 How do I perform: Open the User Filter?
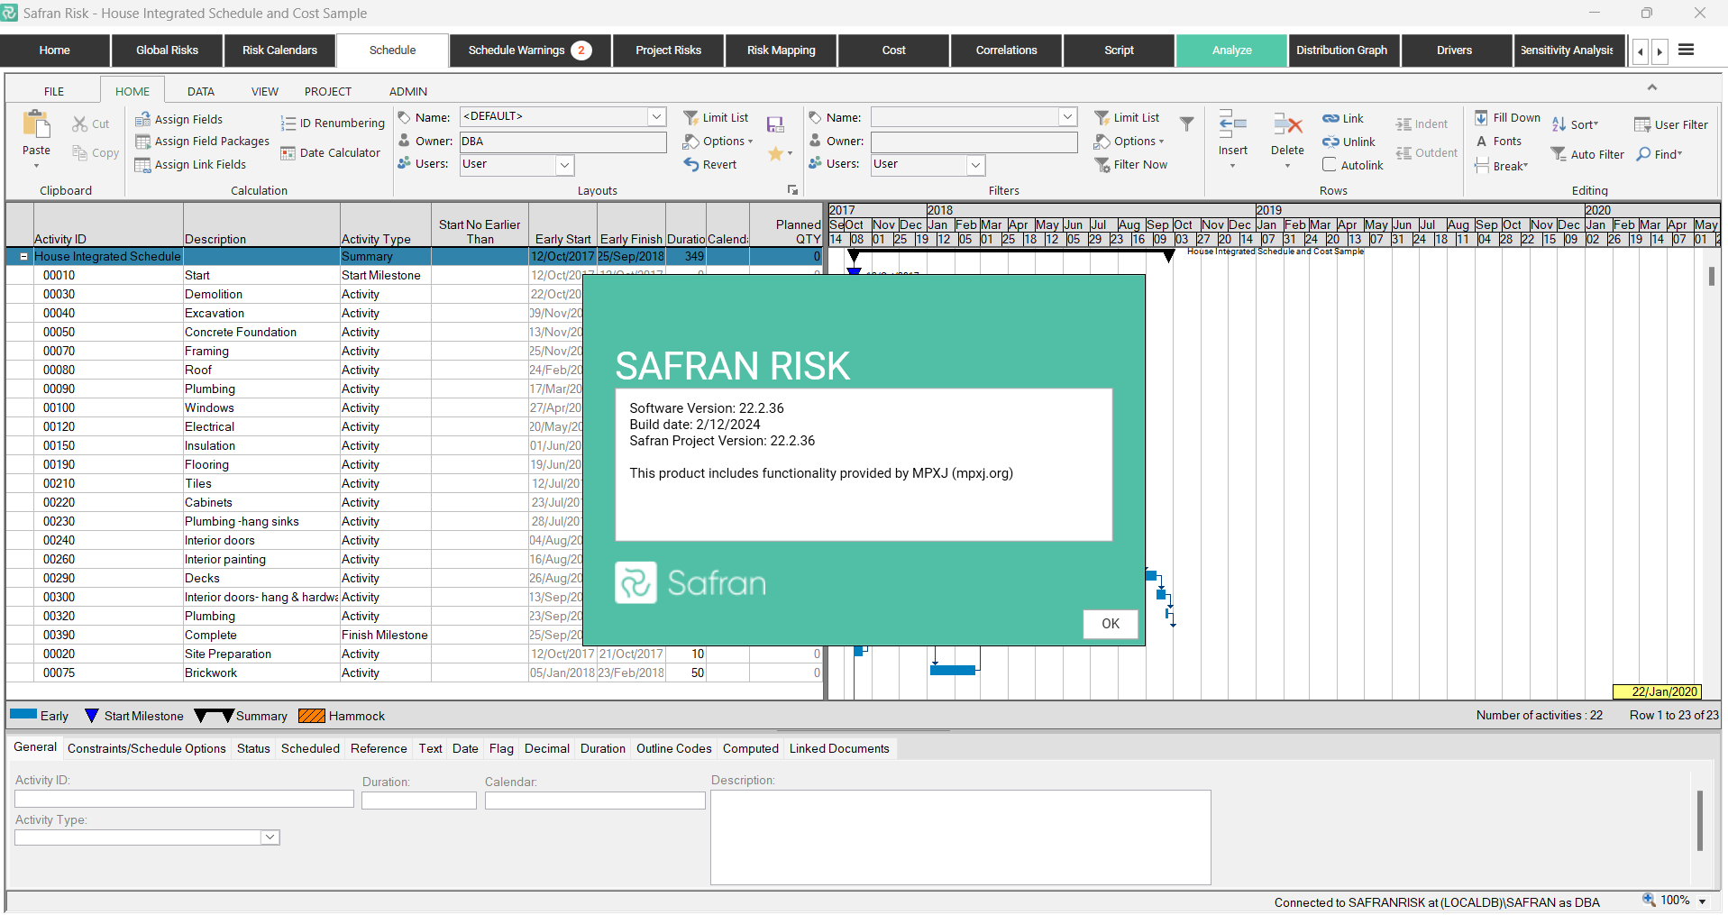1671,125
